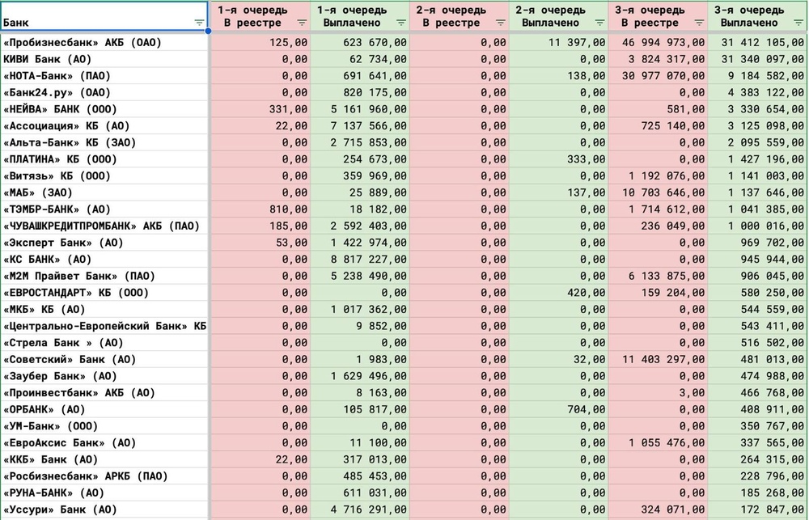Click the «Уссури» Банк (АО) cell
809x520 pixels.
[104, 509]
